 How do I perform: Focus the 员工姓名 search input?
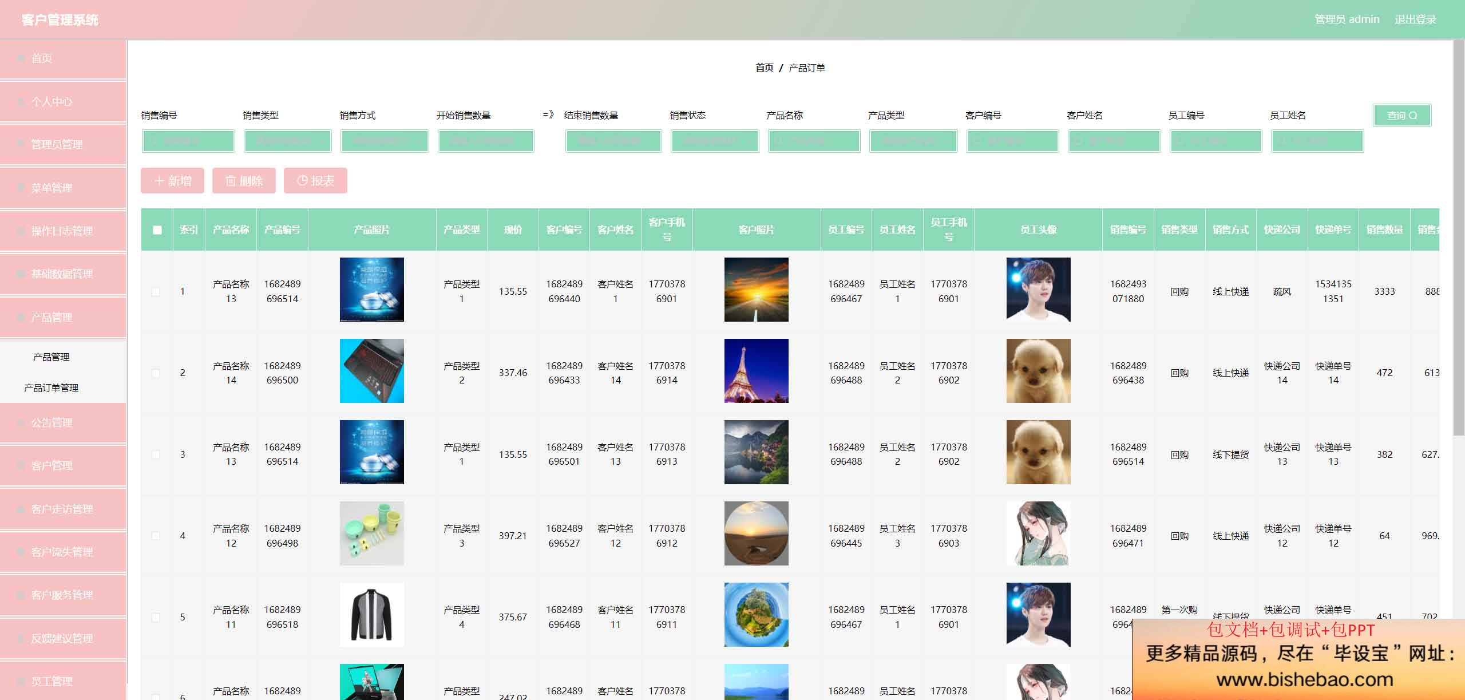[x=1317, y=141]
